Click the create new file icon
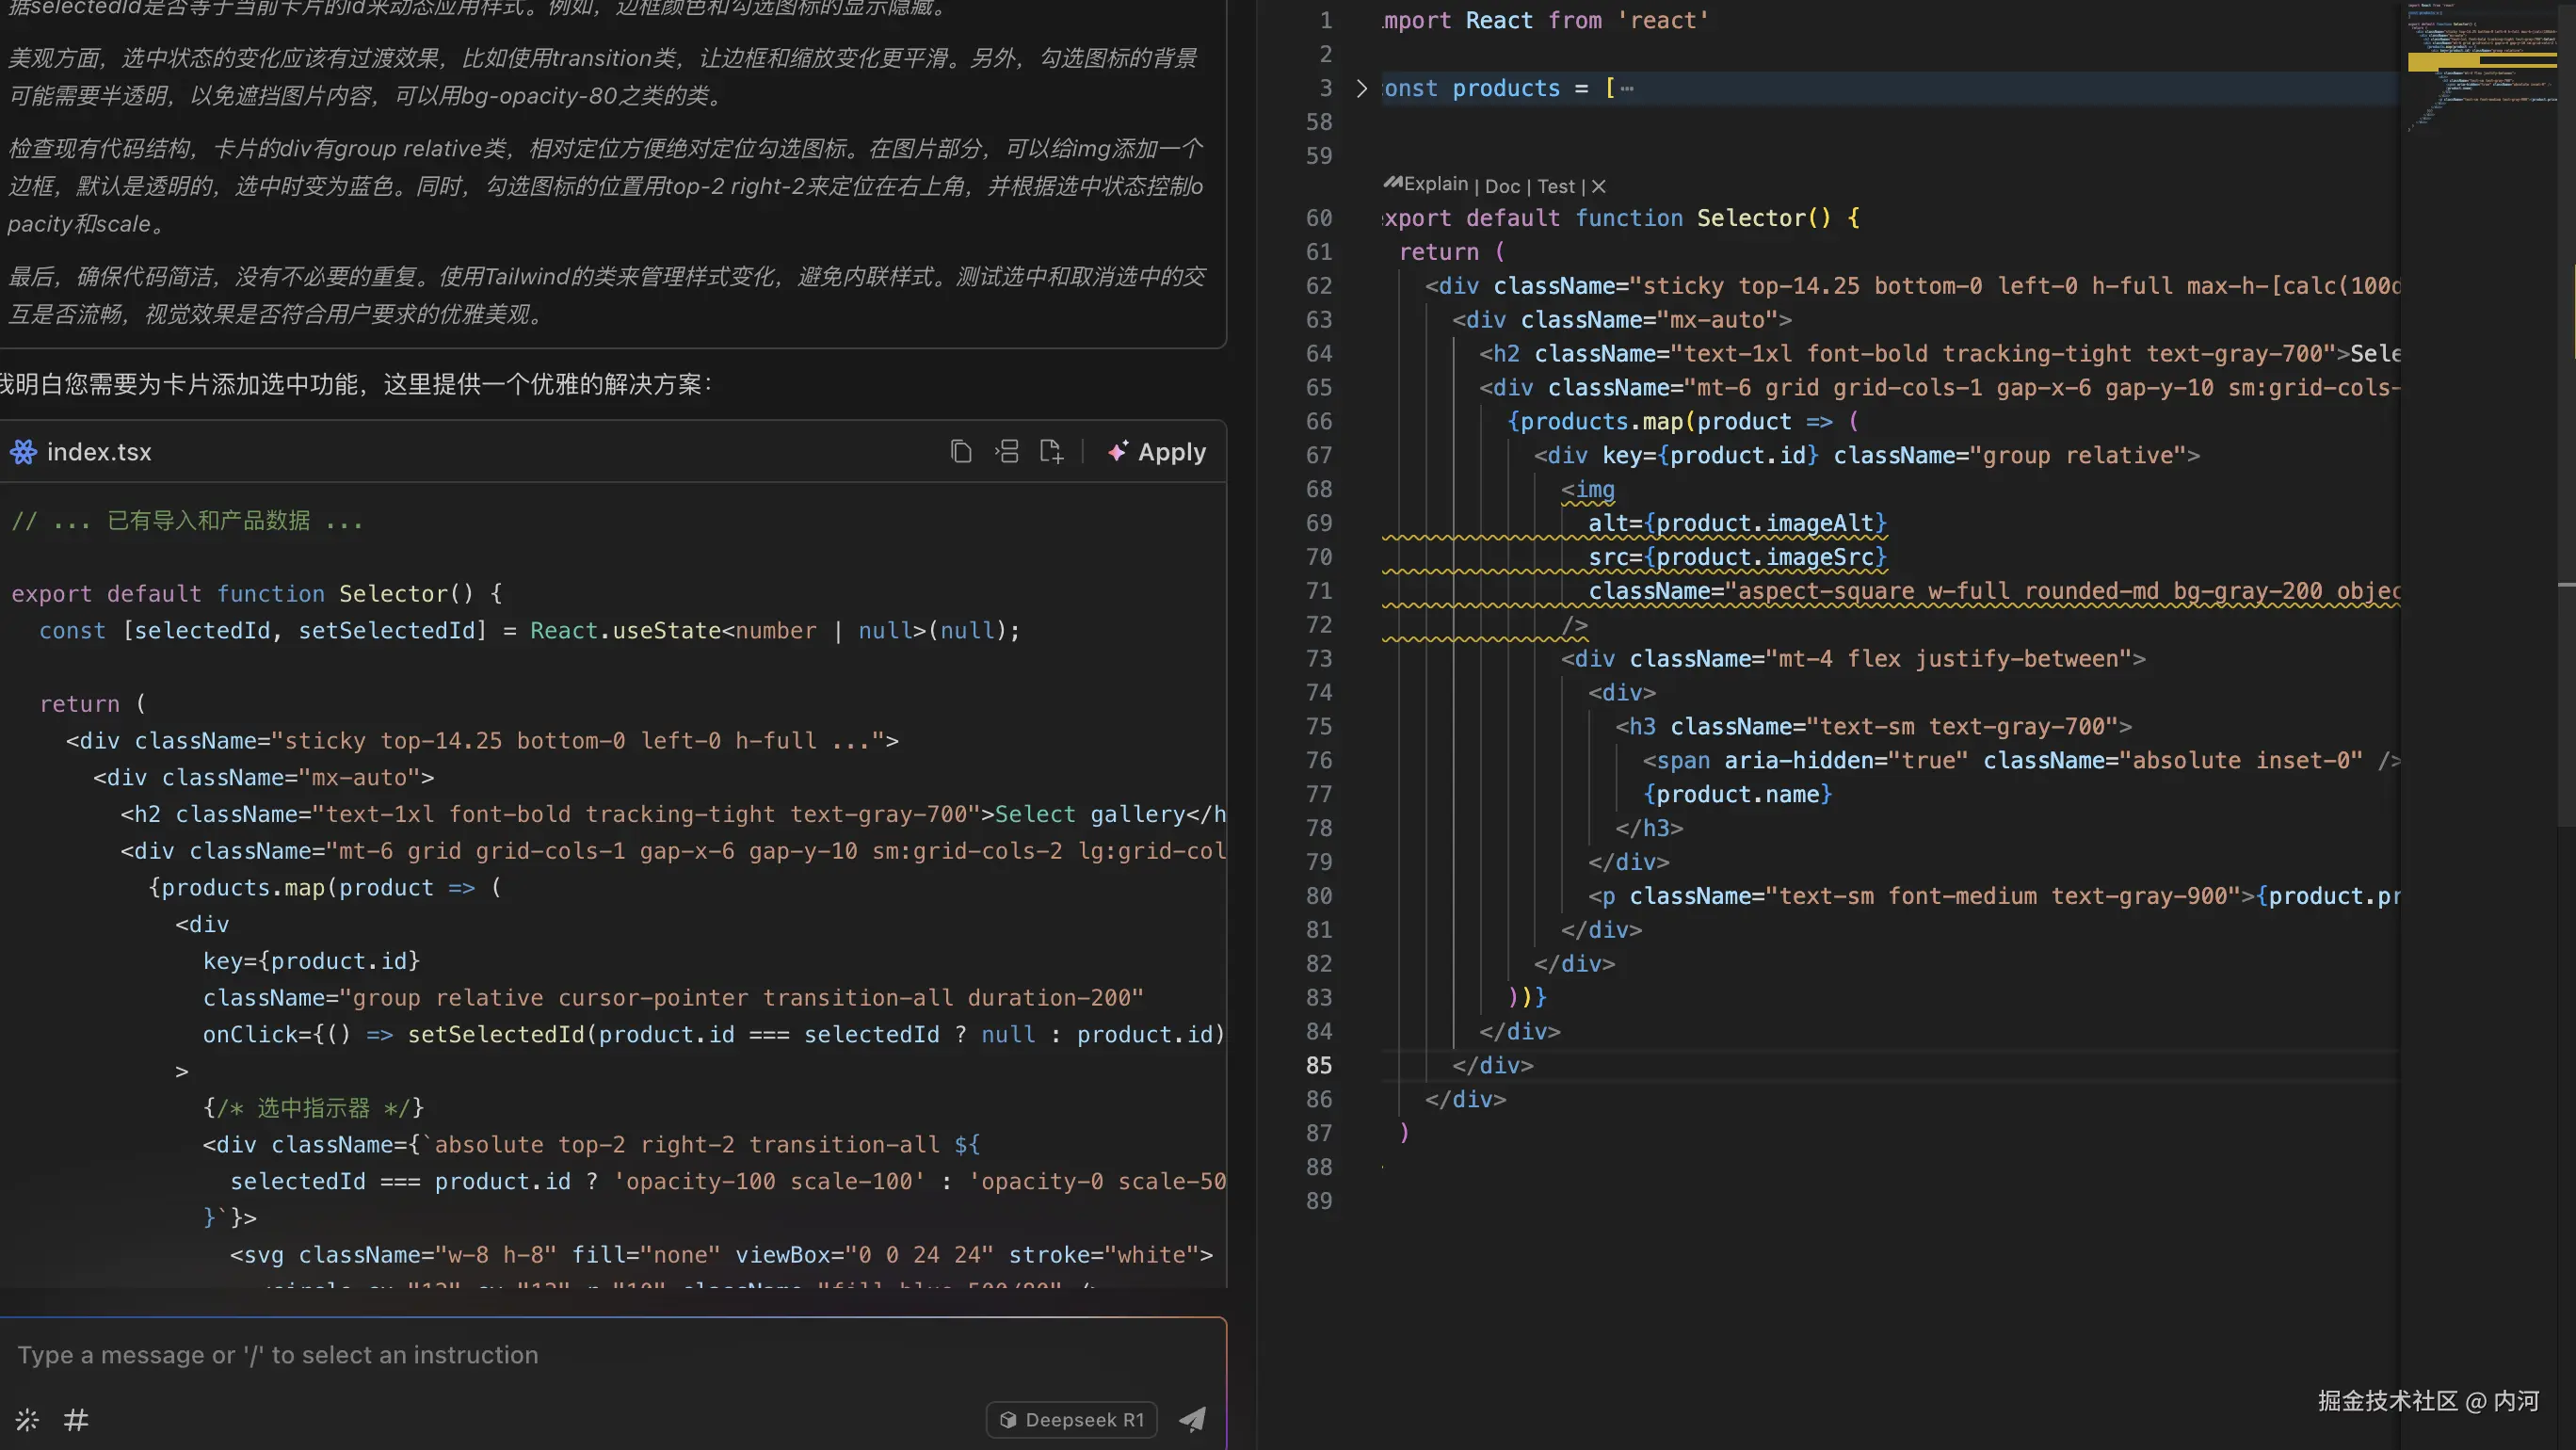The height and width of the screenshot is (1450, 2576). [x=1051, y=452]
